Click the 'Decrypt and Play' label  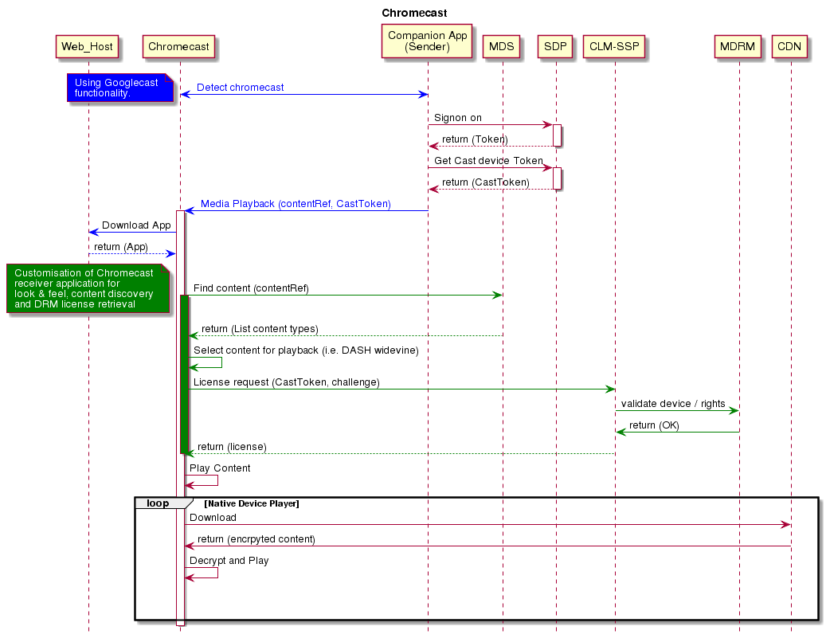(x=229, y=561)
